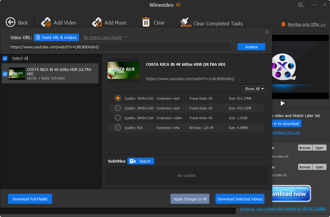Click the Add Music icon
Viewport: 330px width, 217px height.
(97, 22)
